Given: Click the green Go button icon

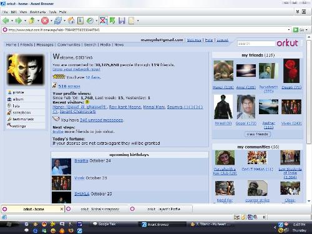Looking at the screenshot, I should point(296,30).
